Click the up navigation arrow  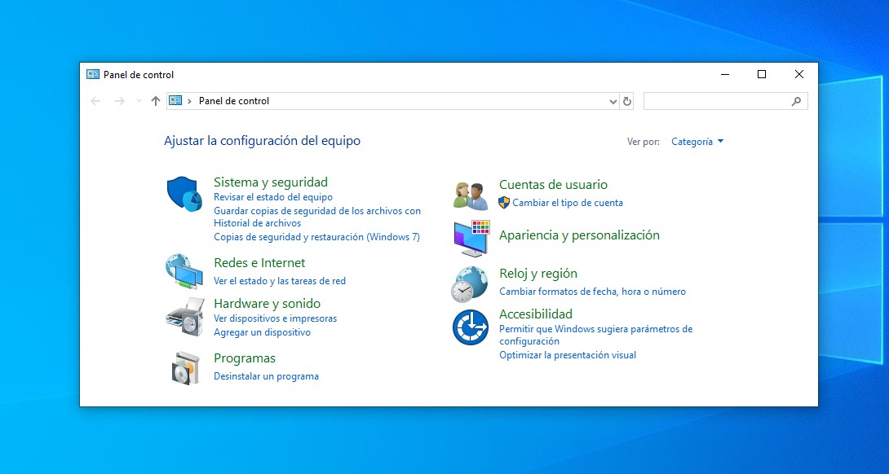(155, 101)
